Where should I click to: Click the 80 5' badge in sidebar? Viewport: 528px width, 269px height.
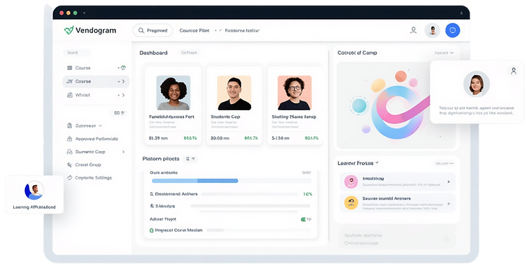coord(119,113)
